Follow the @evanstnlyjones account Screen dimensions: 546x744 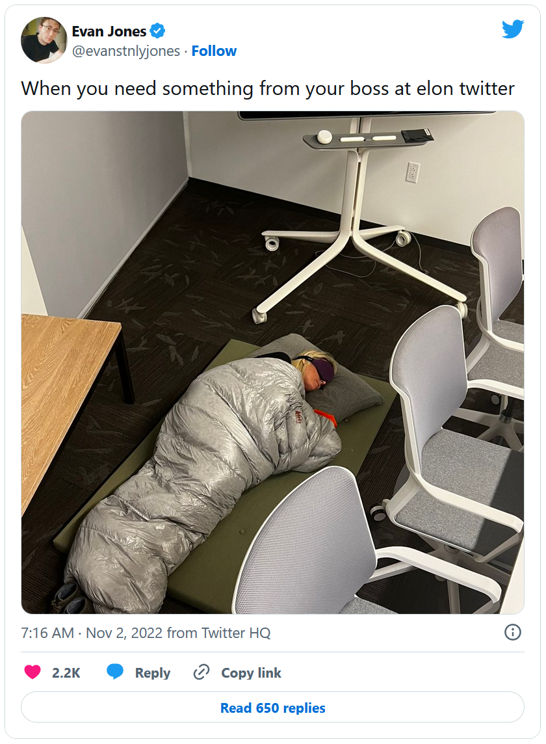point(214,51)
